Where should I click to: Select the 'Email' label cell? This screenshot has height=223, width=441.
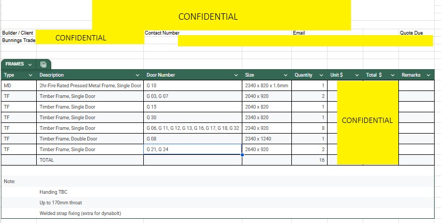[309, 32]
